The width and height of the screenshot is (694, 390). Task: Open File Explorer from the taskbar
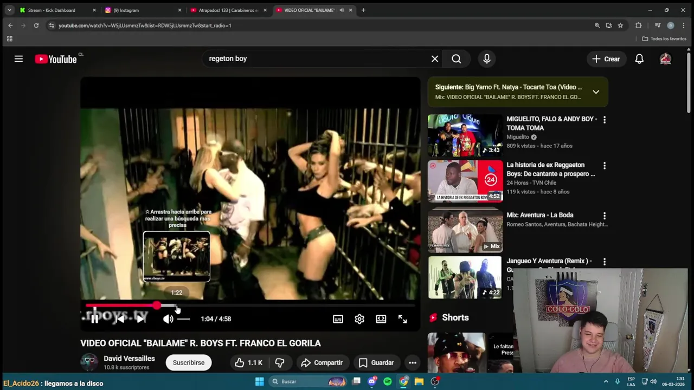point(419,381)
